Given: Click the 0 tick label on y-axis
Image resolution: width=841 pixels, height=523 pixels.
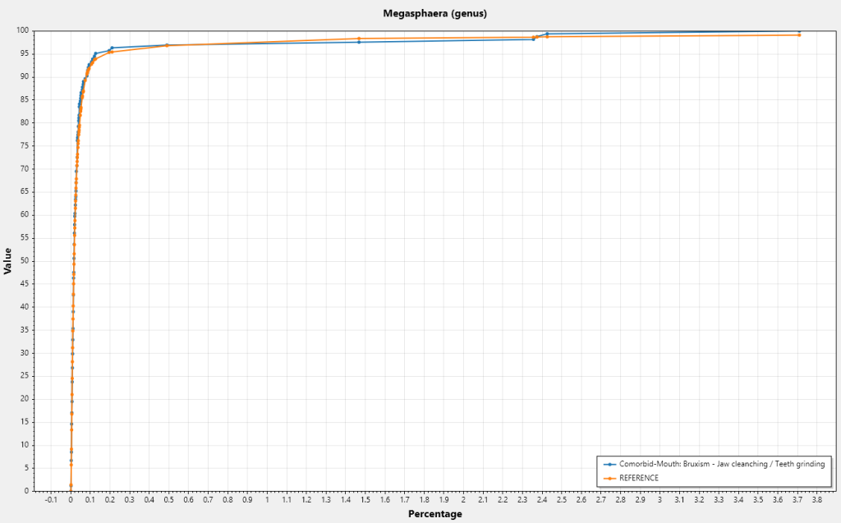Looking at the screenshot, I should click(x=27, y=491).
